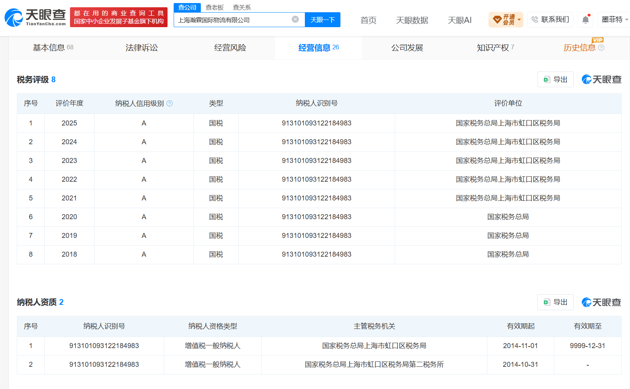Screen dimensions: 630x389
Task: Select the 2021 evaluation year cell
Action: (69, 198)
